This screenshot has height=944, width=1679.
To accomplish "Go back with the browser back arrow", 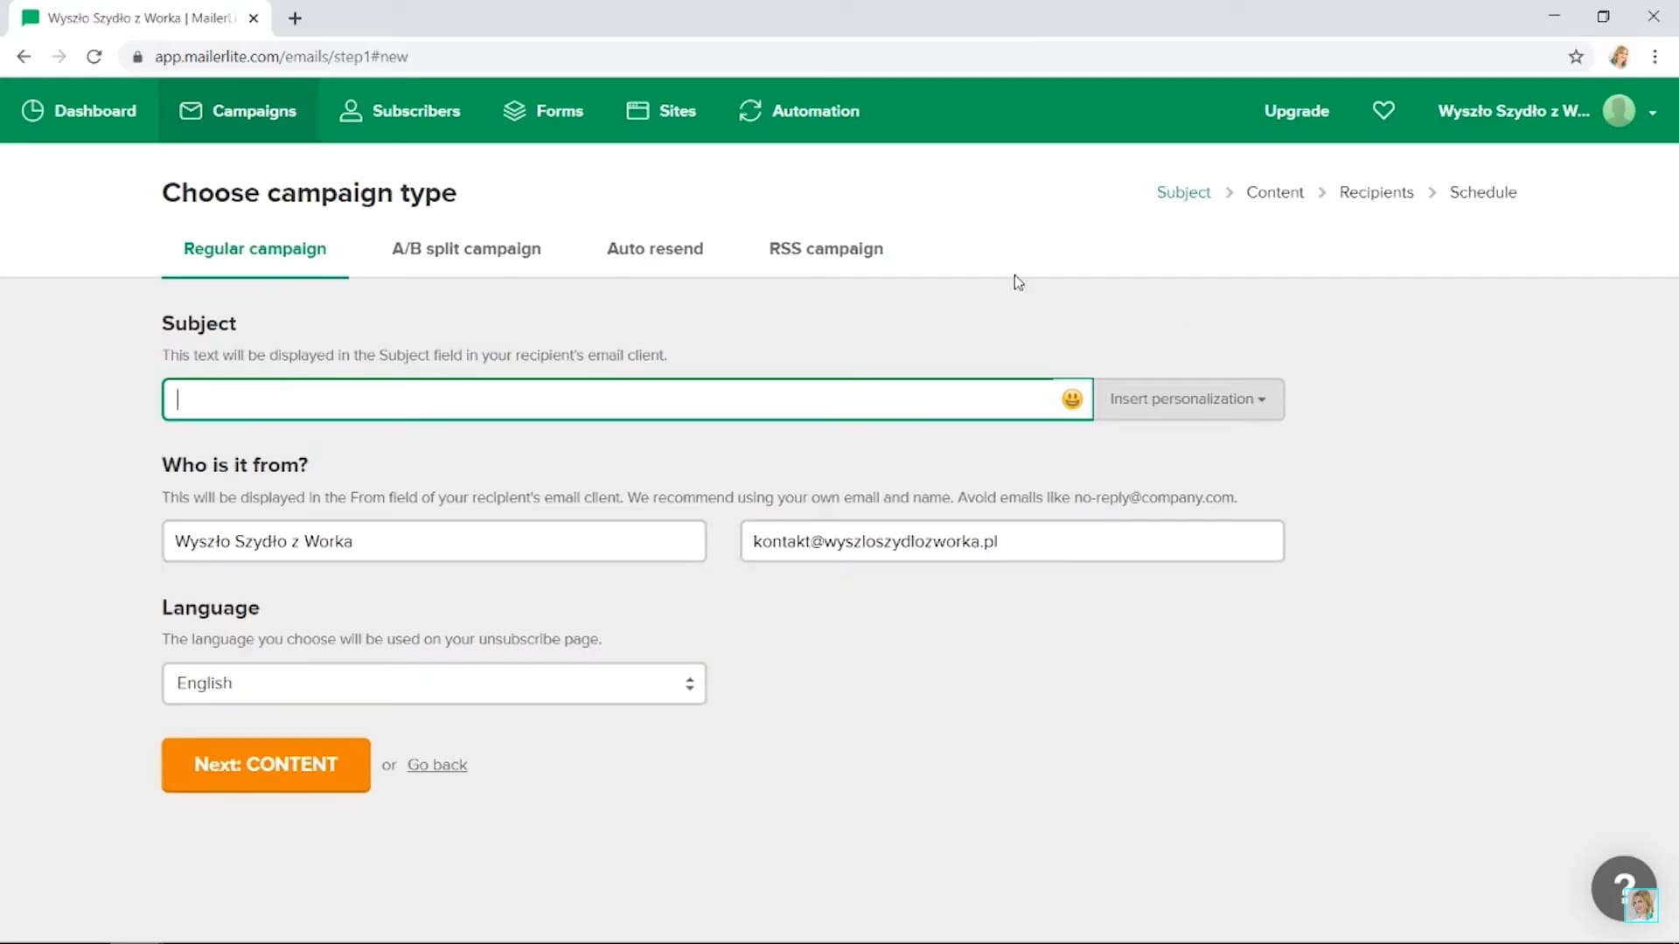I will click(x=24, y=57).
